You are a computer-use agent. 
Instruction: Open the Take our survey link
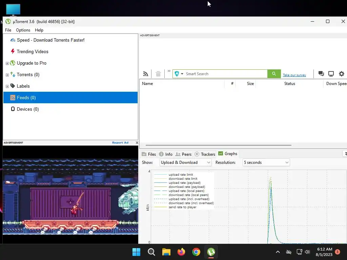coord(294,75)
